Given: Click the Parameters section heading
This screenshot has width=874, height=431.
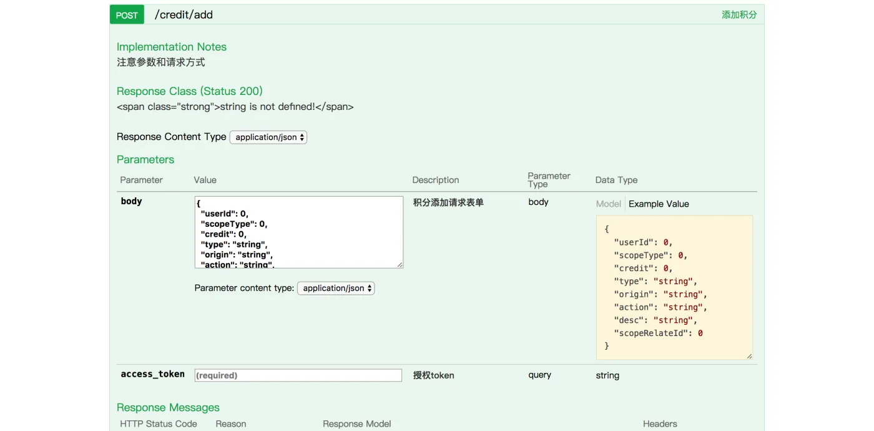Looking at the screenshot, I should pyautogui.click(x=145, y=160).
